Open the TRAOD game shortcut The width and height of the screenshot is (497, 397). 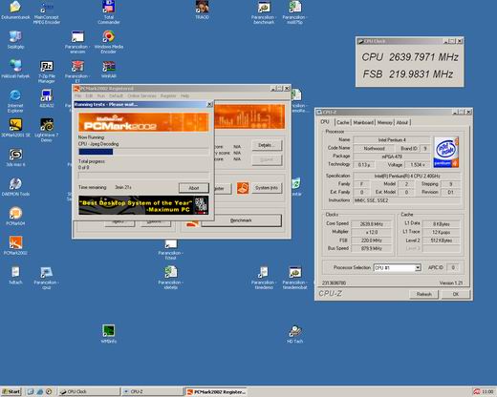click(202, 10)
